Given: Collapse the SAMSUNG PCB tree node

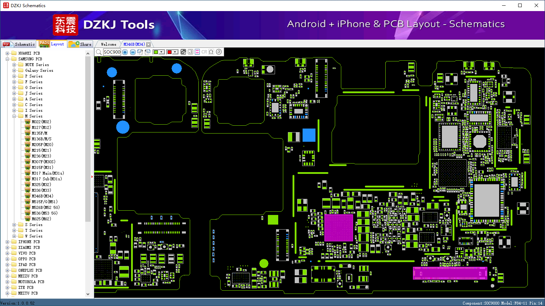Looking at the screenshot, I should [7, 59].
